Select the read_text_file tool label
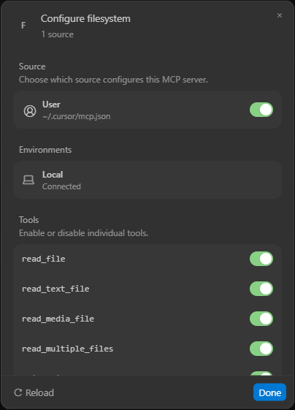Viewport: 295px width, 410px height. [x=55, y=289]
